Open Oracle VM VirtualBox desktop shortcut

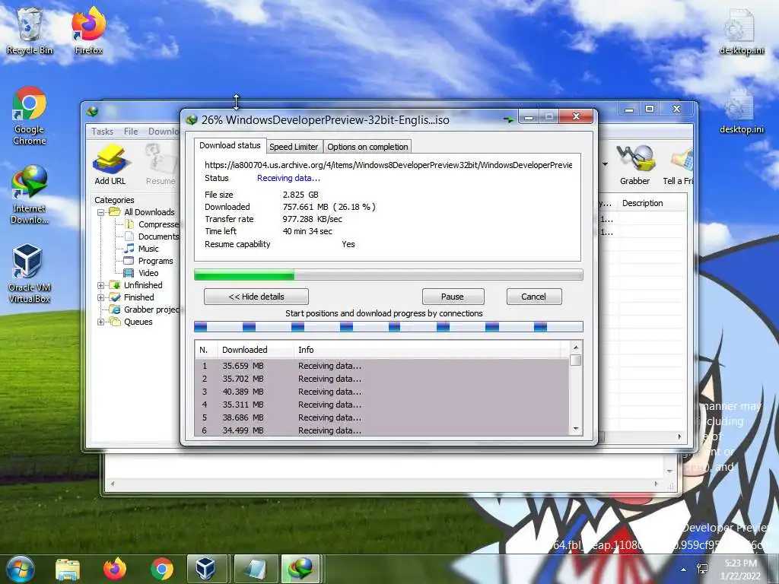30,274
